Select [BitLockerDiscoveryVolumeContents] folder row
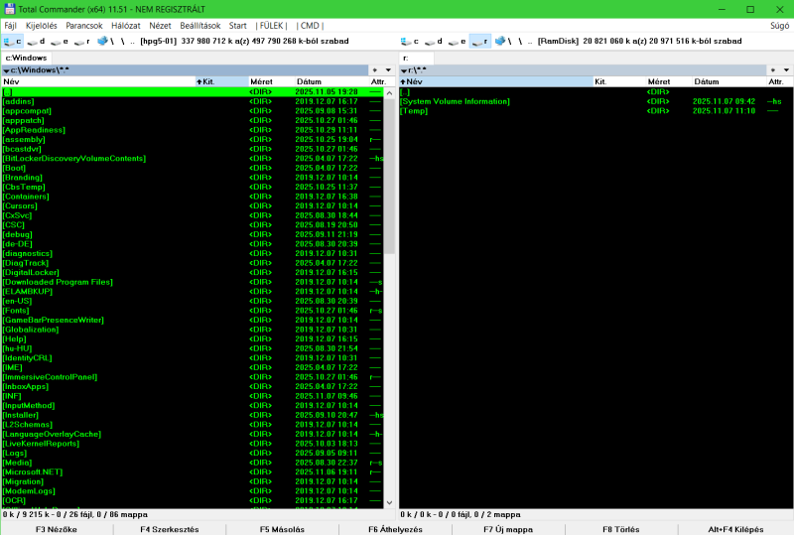This screenshot has height=535, width=794. (x=193, y=159)
